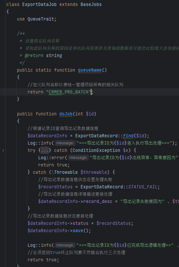Click the QueueTrait trait name
This screenshot has height=267, width=179.
[41, 19]
